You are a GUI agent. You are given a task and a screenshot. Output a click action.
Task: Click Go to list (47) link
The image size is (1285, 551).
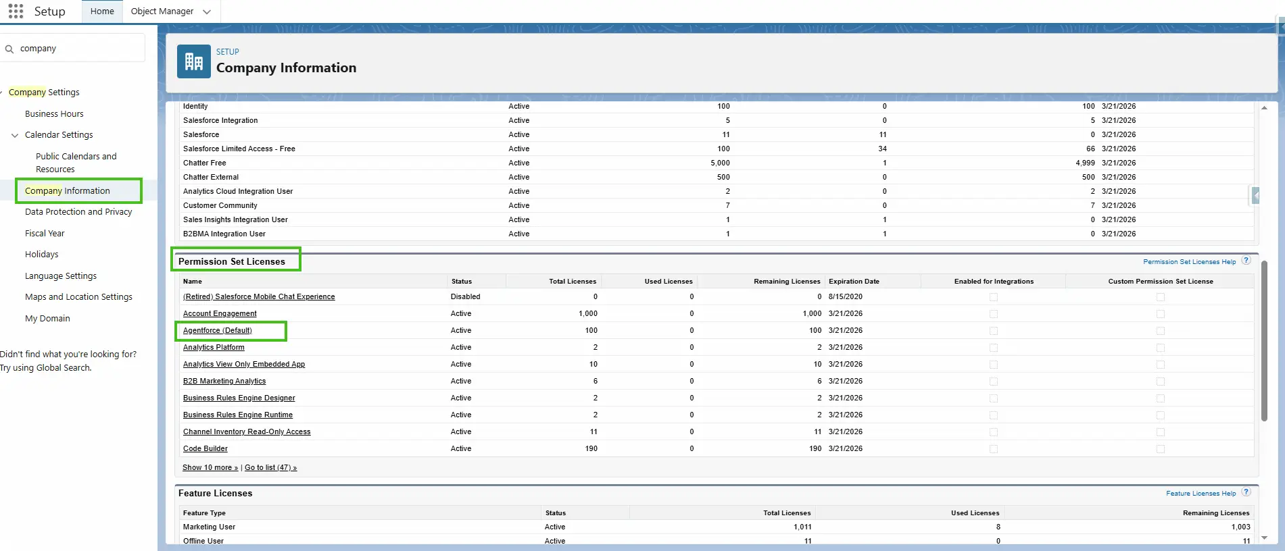[x=270, y=467]
